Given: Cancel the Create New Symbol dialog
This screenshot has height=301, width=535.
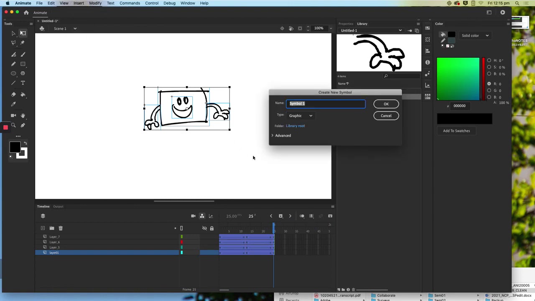Looking at the screenshot, I should (x=386, y=116).
